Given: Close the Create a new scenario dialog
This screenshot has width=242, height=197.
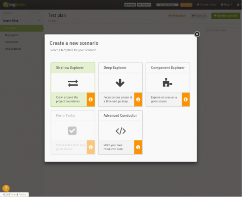Looking at the screenshot, I should [x=197, y=34].
